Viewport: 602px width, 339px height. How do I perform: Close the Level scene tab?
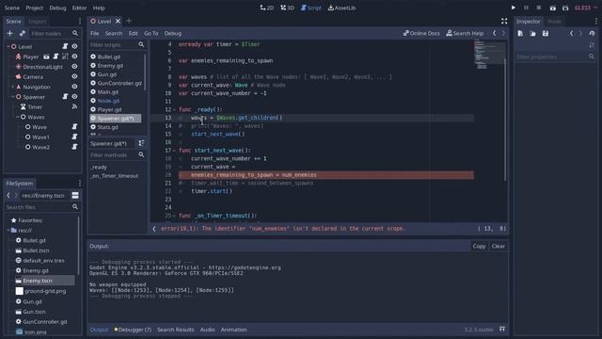pyautogui.click(x=118, y=21)
